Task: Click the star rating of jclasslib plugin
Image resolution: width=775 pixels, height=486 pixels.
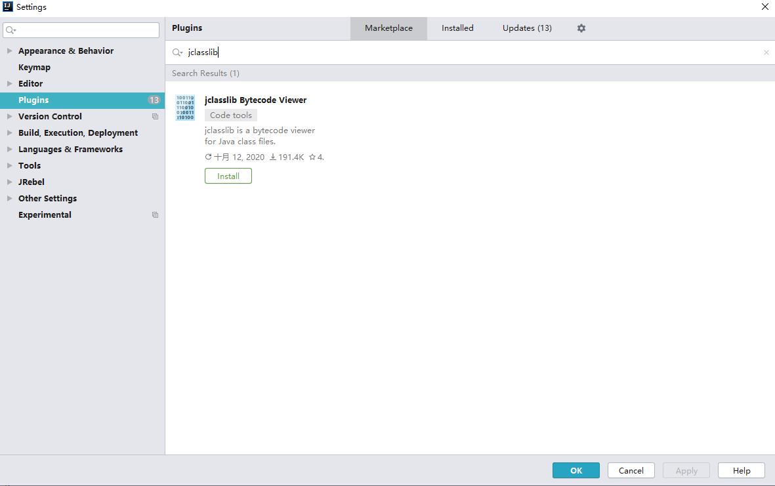Action: [x=316, y=157]
